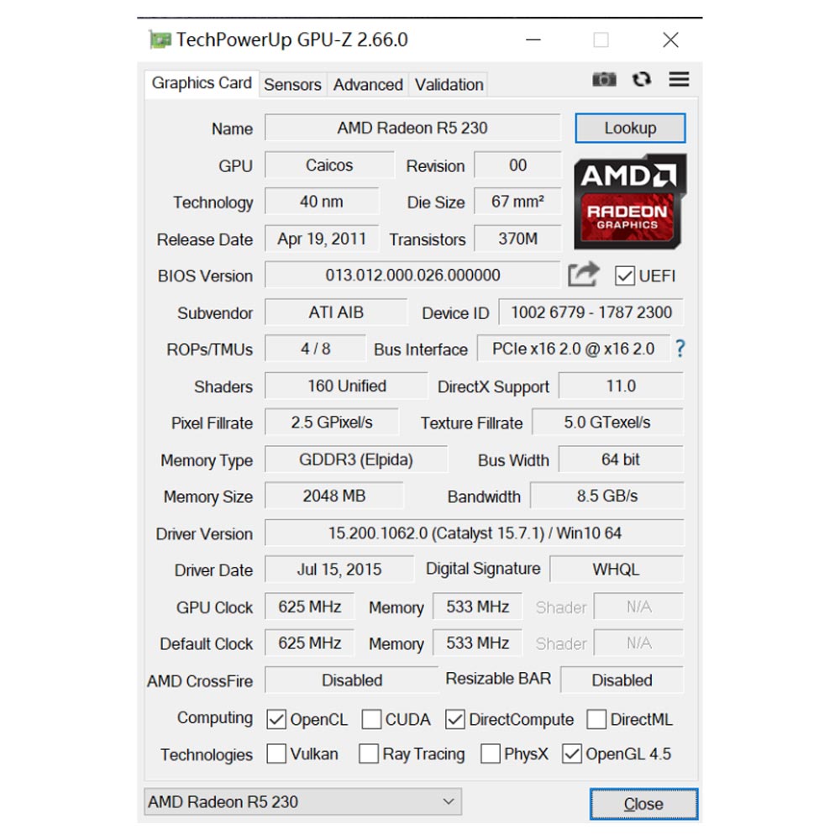Image resolution: width=840 pixels, height=840 pixels.
Task: Click the Texture Fillrate 5.0 GTexel/s value
Action: pyautogui.click(x=607, y=423)
